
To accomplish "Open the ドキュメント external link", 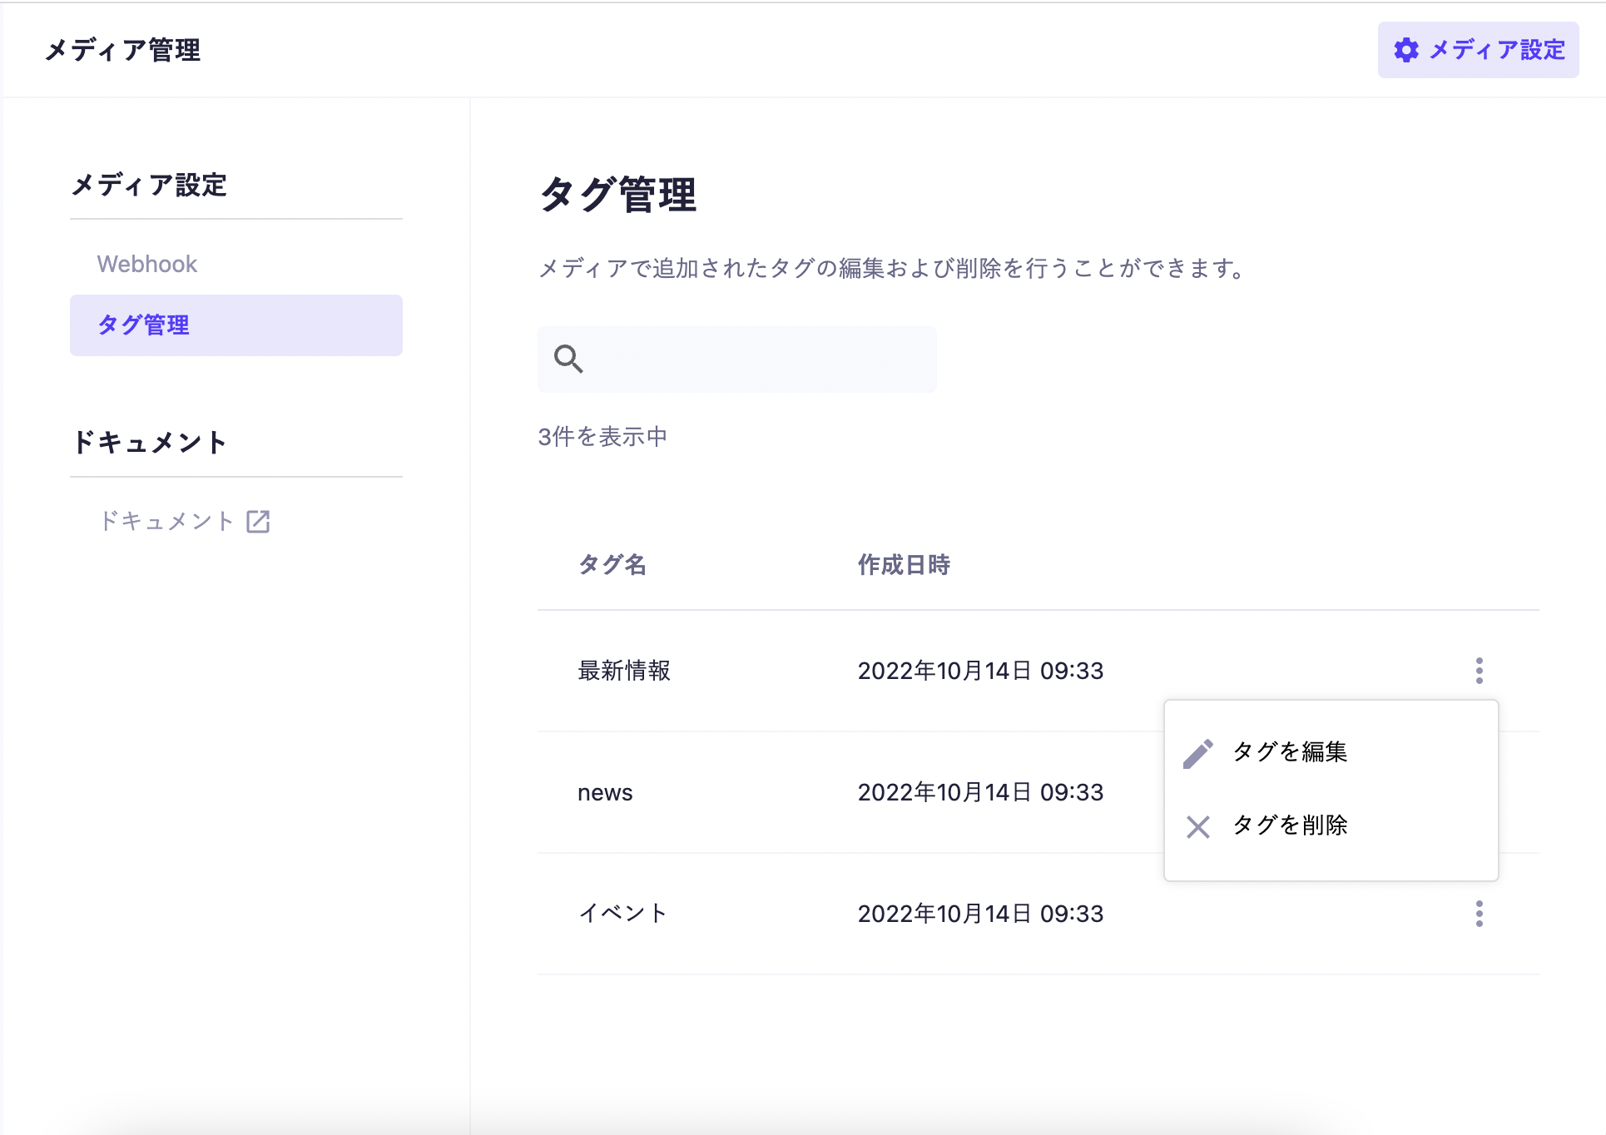I will pyautogui.click(x=185, y=521).
